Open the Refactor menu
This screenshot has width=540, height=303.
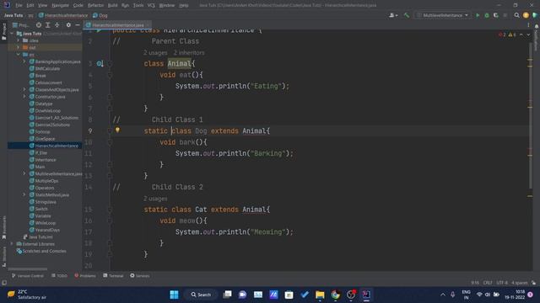[95, 5]
